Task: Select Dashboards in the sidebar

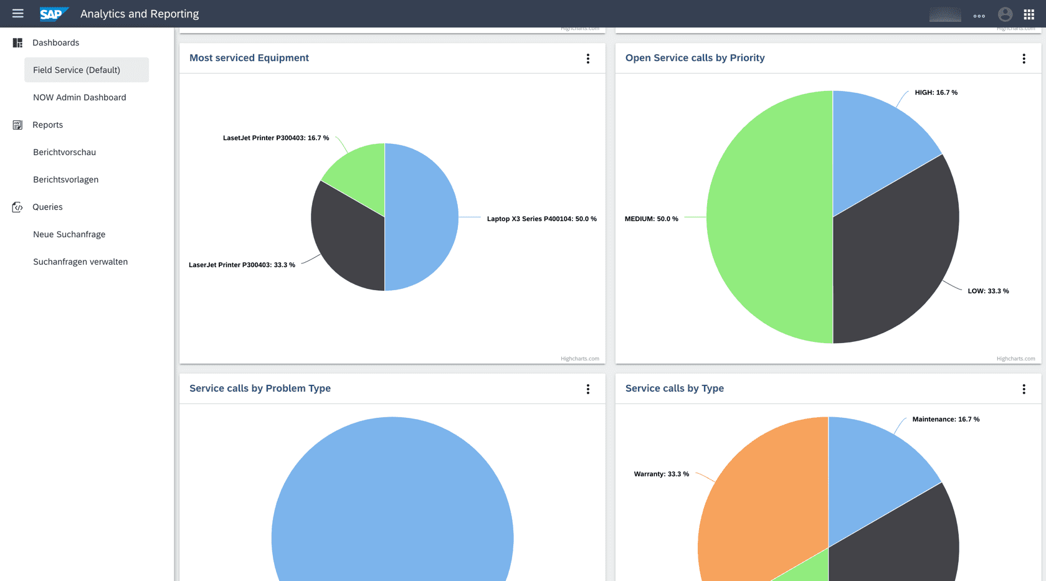Action: pos(55,42)
